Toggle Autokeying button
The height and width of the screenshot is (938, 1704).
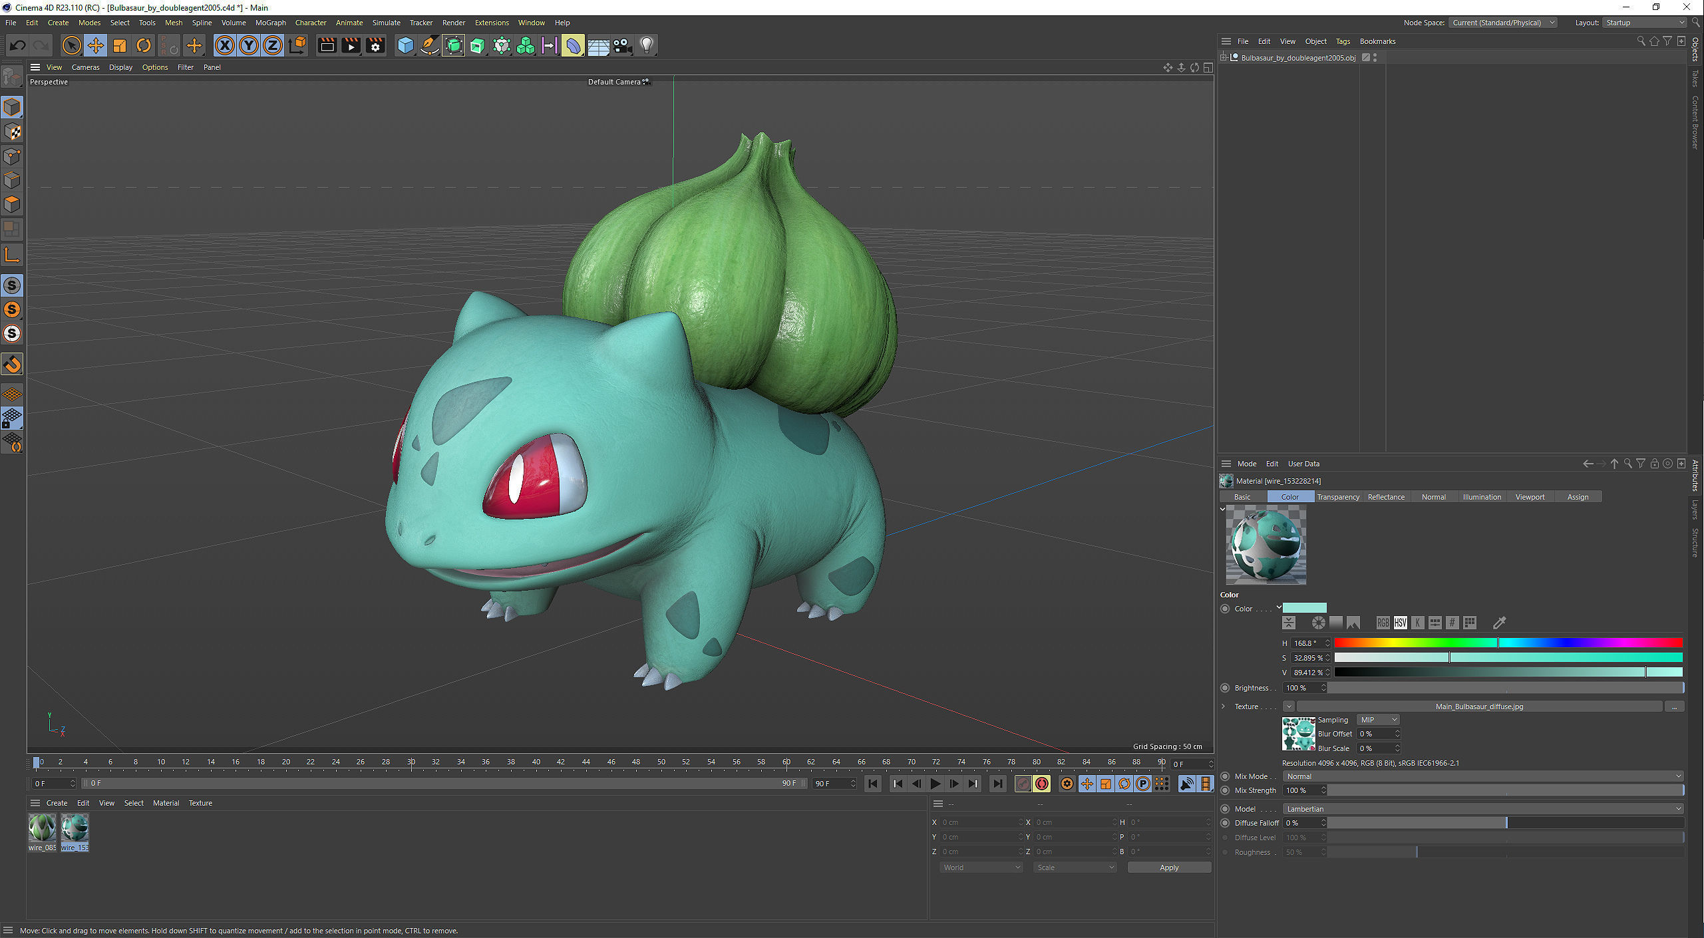pyautogui.click(x=1042, y=784)
